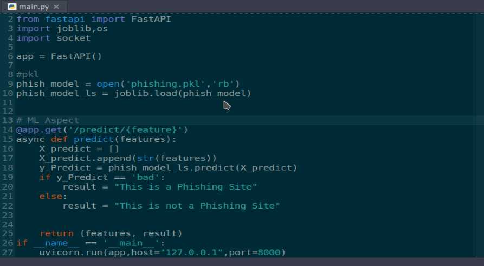
Task: Click the '# ML Aspect' comment line
Action: 48,120
